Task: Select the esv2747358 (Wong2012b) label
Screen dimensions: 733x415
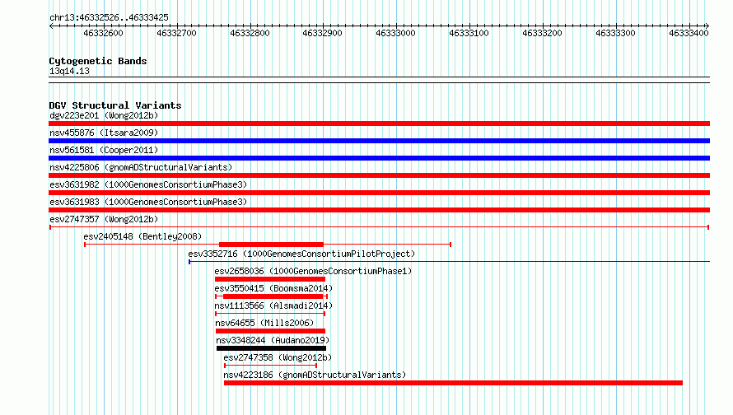Action: pyautogui.click(x=278, y=357)
